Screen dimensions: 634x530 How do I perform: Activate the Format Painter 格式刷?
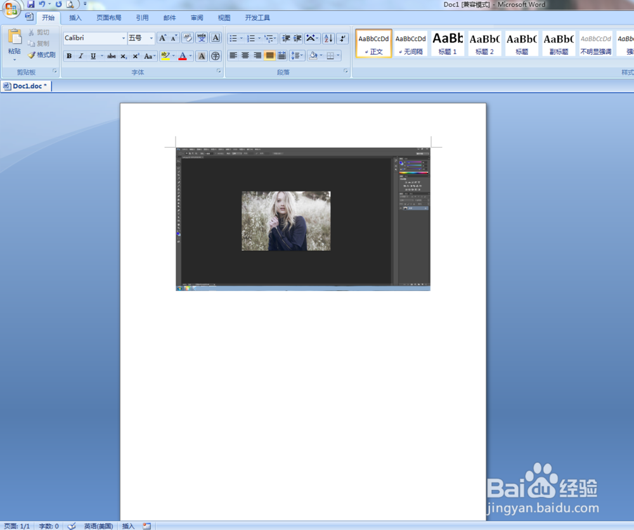coord(42,55)
